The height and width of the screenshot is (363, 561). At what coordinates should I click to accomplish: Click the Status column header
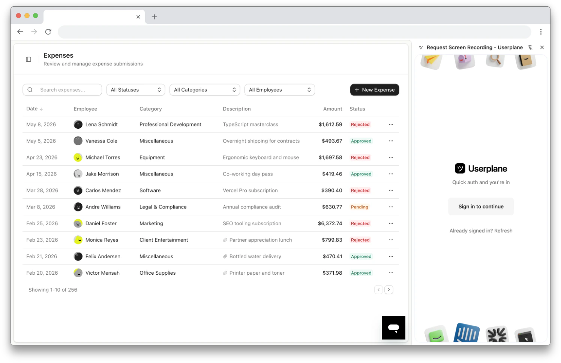[x=357, y=109]
